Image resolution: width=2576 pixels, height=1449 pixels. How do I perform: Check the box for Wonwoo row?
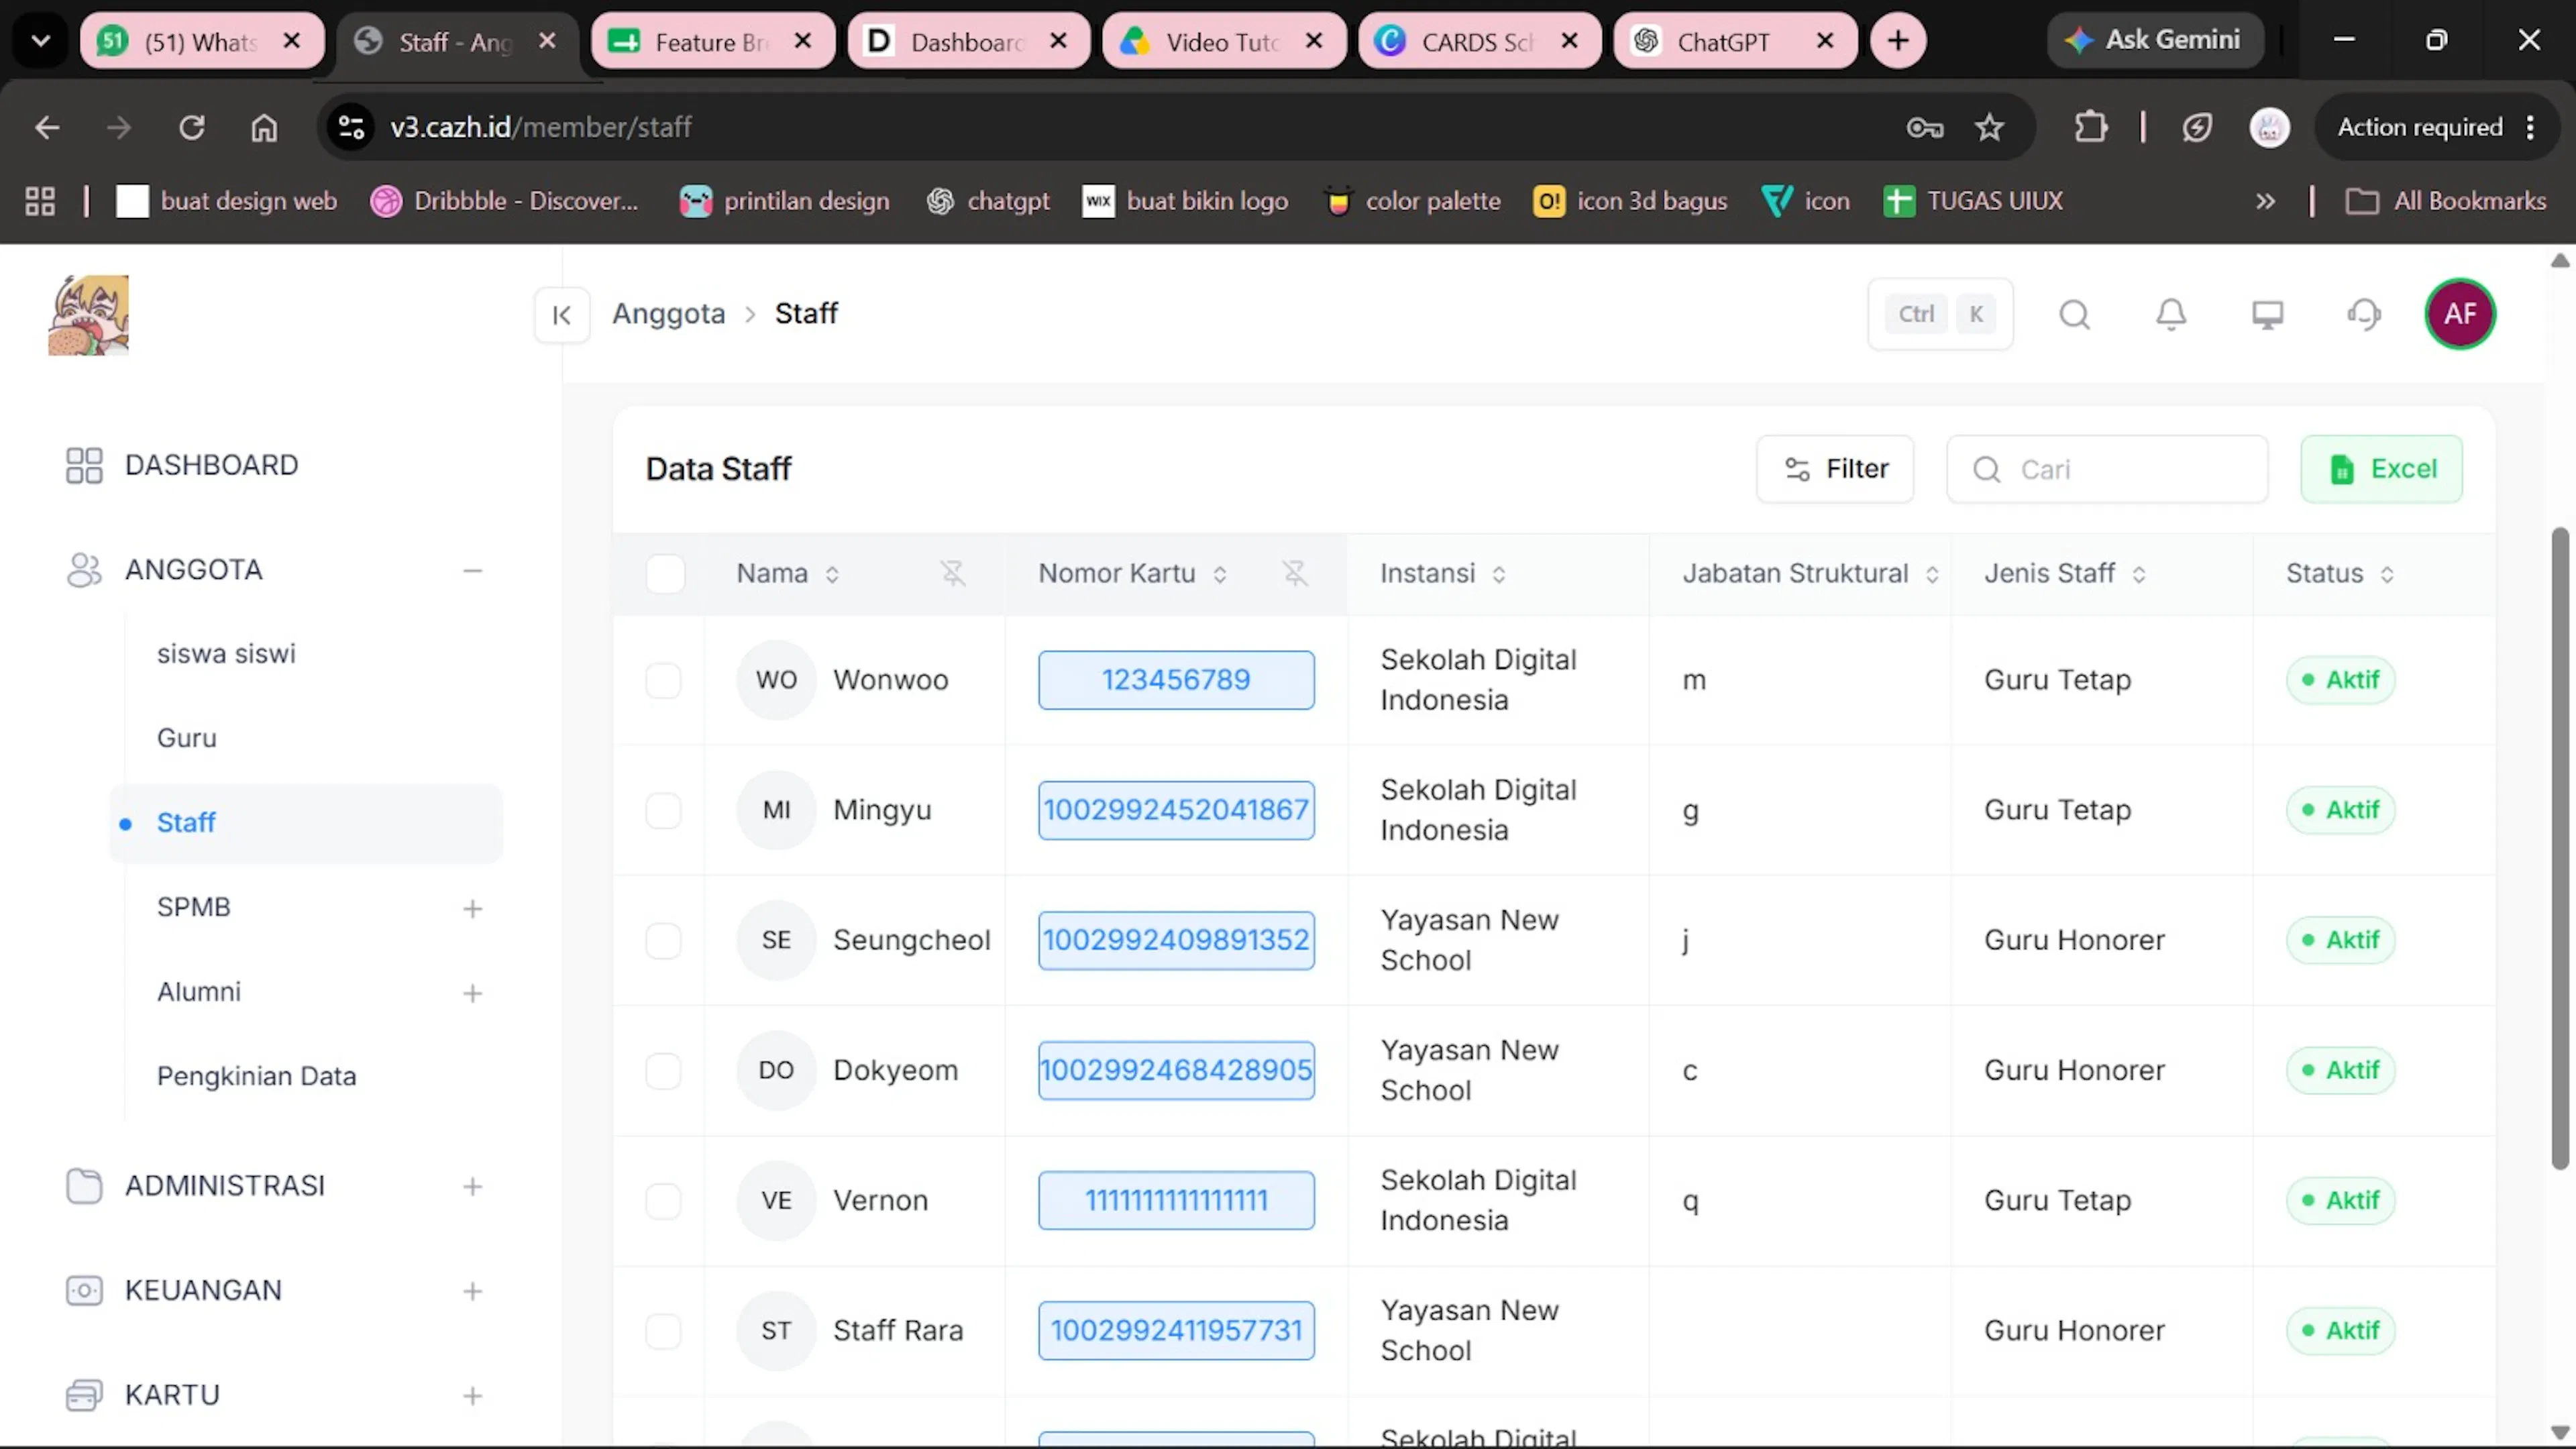click(x=663, y=680)
